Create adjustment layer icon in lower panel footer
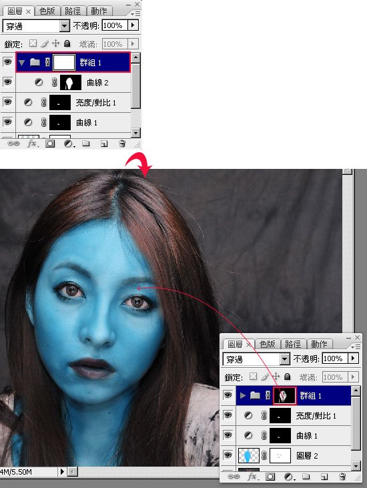 [289, 477]
